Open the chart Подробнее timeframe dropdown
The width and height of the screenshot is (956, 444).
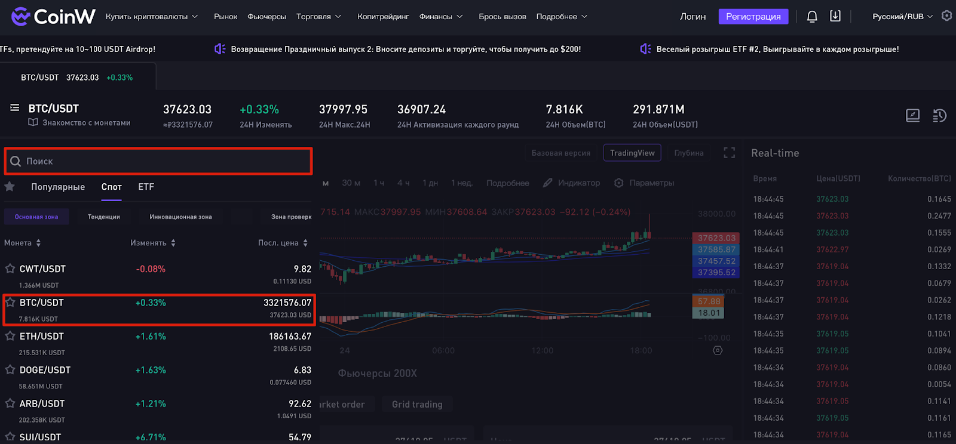click(x=507, y=183)
